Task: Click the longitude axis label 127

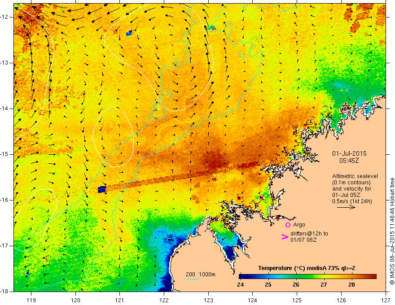Action: (386, 300)
